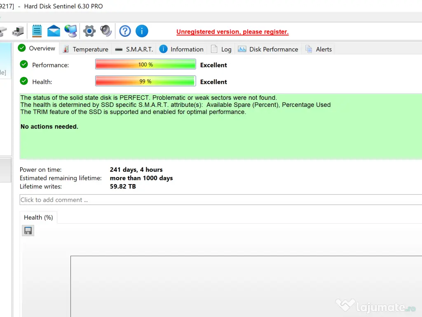The width and height of the screenshot is (422, 317).
Task: Switch to the Overview tab
Action: (x=37, y=49)
